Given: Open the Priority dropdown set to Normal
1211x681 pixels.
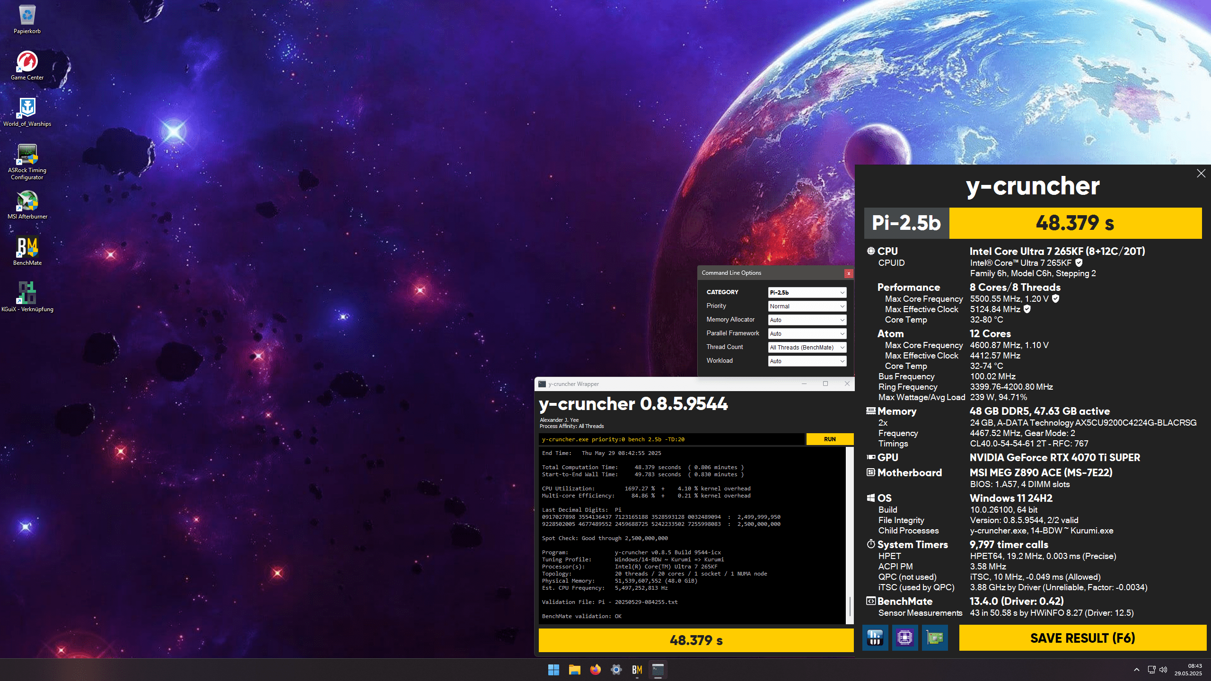Looking at the screenshot, I should (x=807, y=306).
